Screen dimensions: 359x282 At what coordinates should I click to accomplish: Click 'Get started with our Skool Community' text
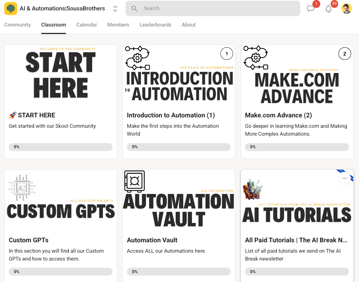pyautogui.click(x=52, y=126)
